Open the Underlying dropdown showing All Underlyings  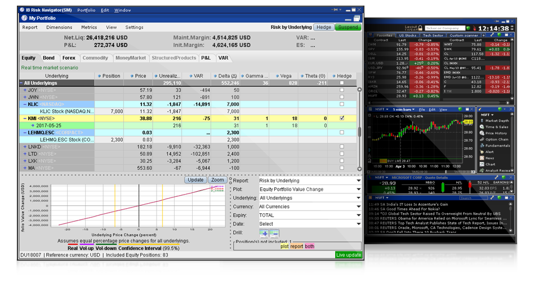(x=310, y=198)
